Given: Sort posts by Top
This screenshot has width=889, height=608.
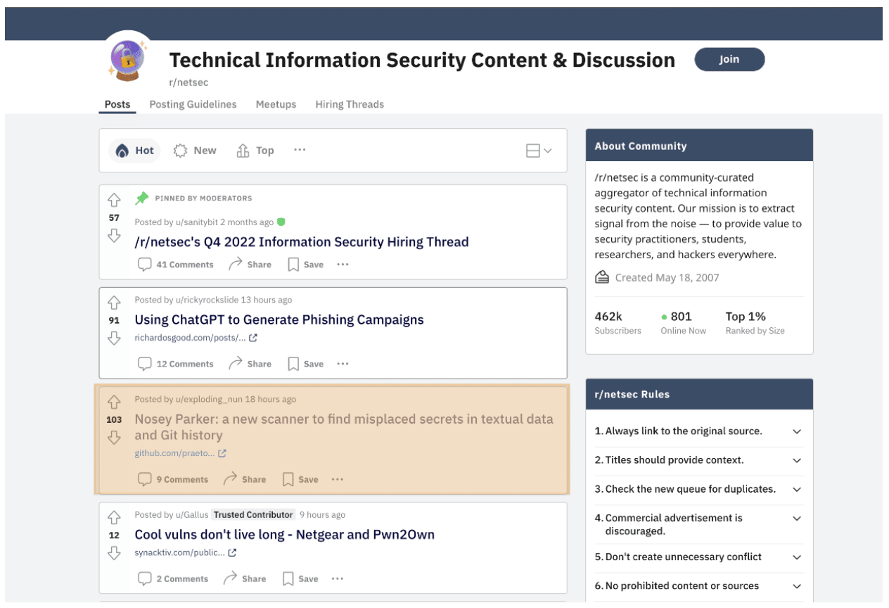Looking at the screenshot, I should click(255, 150).
